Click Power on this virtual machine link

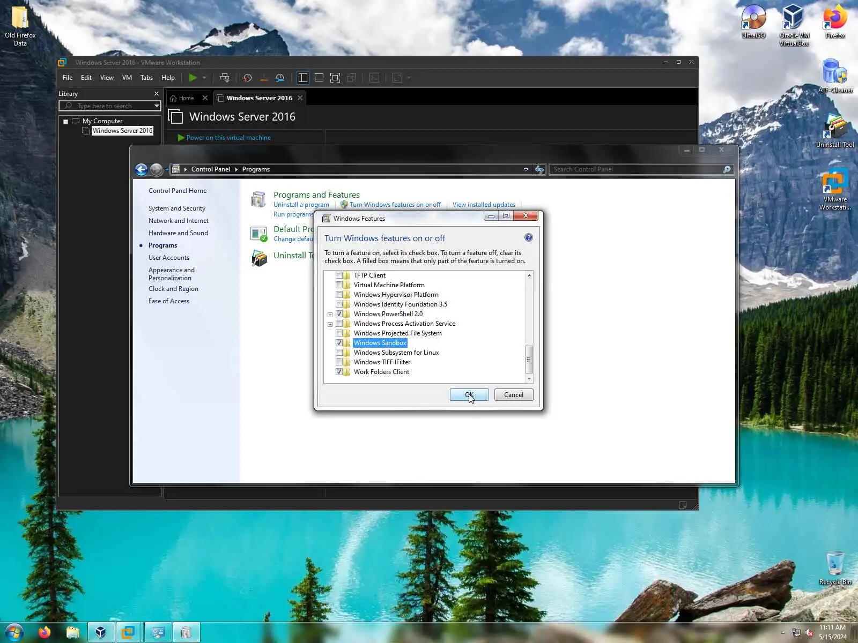[228, 138]
